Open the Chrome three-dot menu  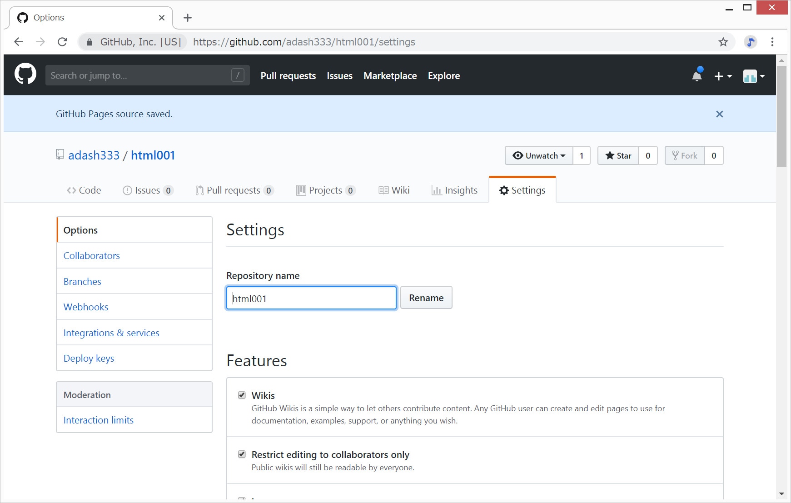(772, 42)
